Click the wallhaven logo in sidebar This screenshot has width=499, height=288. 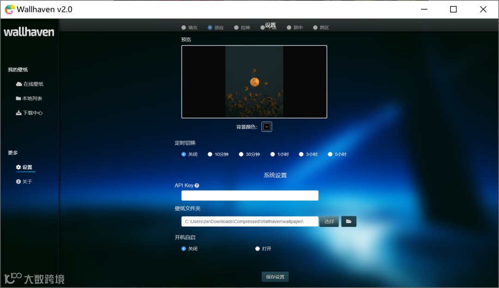coord(29,32)
